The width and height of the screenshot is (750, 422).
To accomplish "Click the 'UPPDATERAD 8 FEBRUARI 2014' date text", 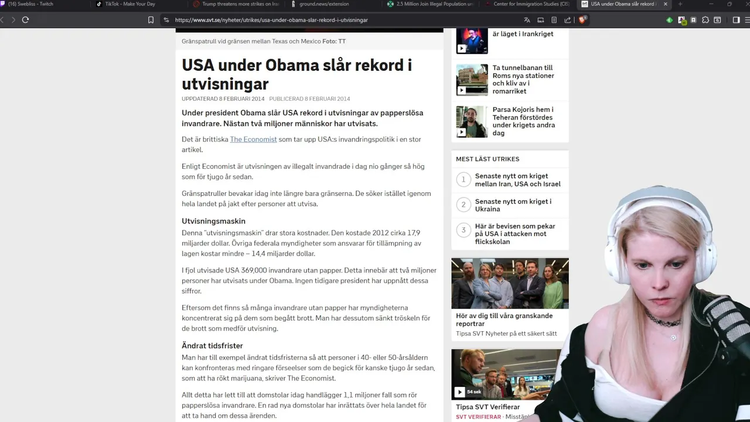I will click(x=223, y=99).
